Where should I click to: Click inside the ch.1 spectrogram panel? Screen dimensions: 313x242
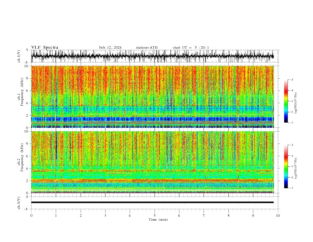click(x=152, y=96)
